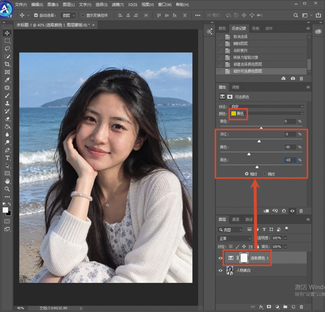The image size is (325, 312).
Task: Open the 预设 preset dropdown
Action: coord(267,106)
